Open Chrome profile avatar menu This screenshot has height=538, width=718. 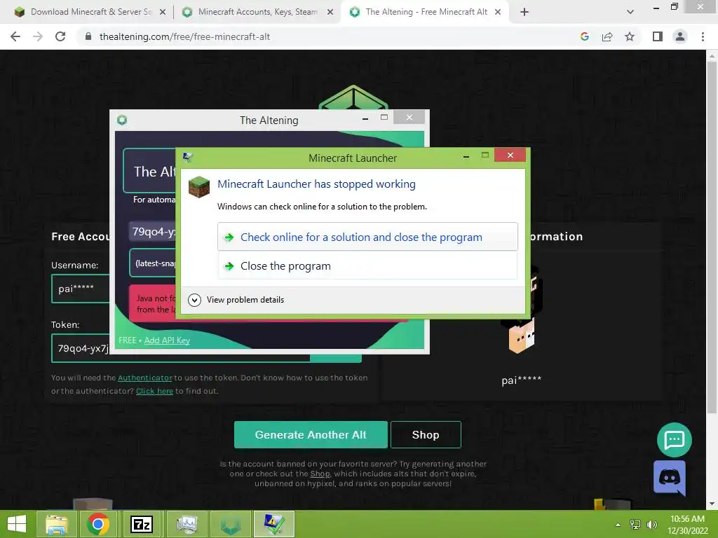coord(680,36)
